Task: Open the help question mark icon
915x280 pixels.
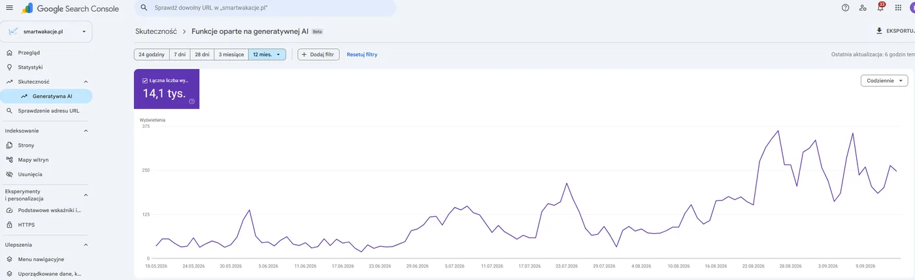Action: click(x=845, y=8)
